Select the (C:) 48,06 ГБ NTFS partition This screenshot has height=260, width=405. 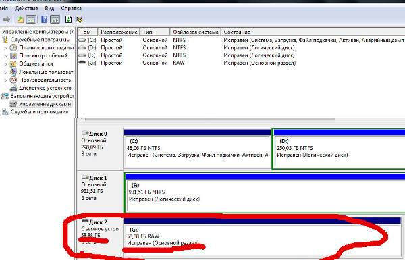(197, 149)
